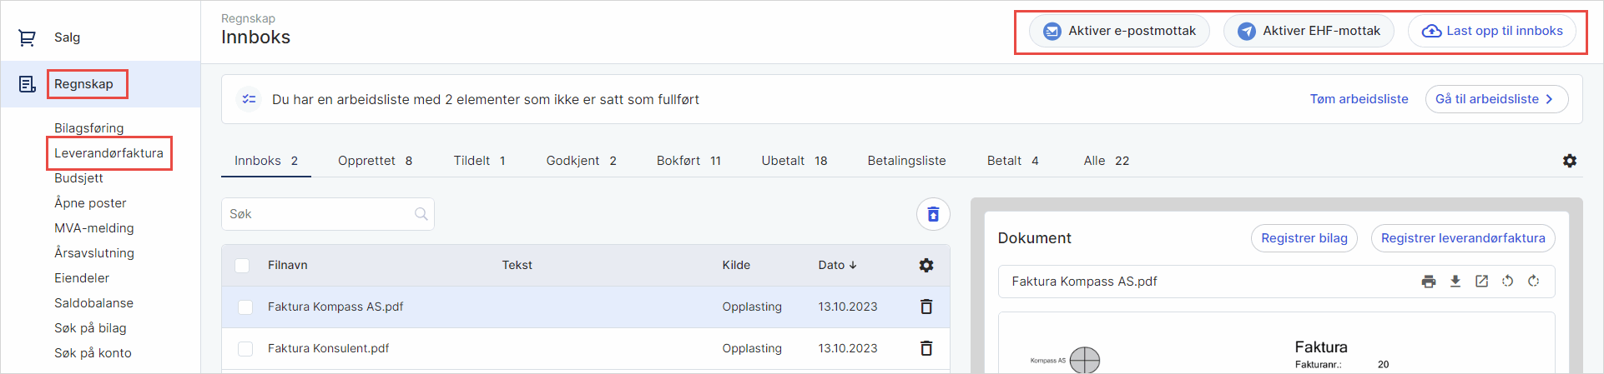Download the Faktura Kompass AS.pdf file
The height and width of the screenshot is (374, 1604).
click(x=1455, y=282)
